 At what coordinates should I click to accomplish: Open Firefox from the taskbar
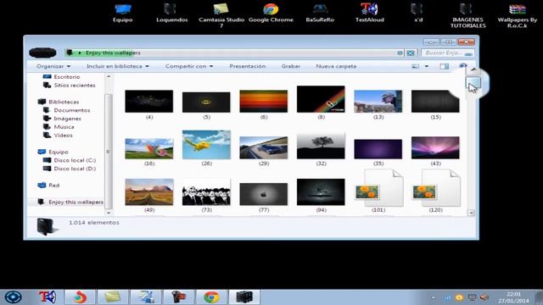tap(80, 297)
